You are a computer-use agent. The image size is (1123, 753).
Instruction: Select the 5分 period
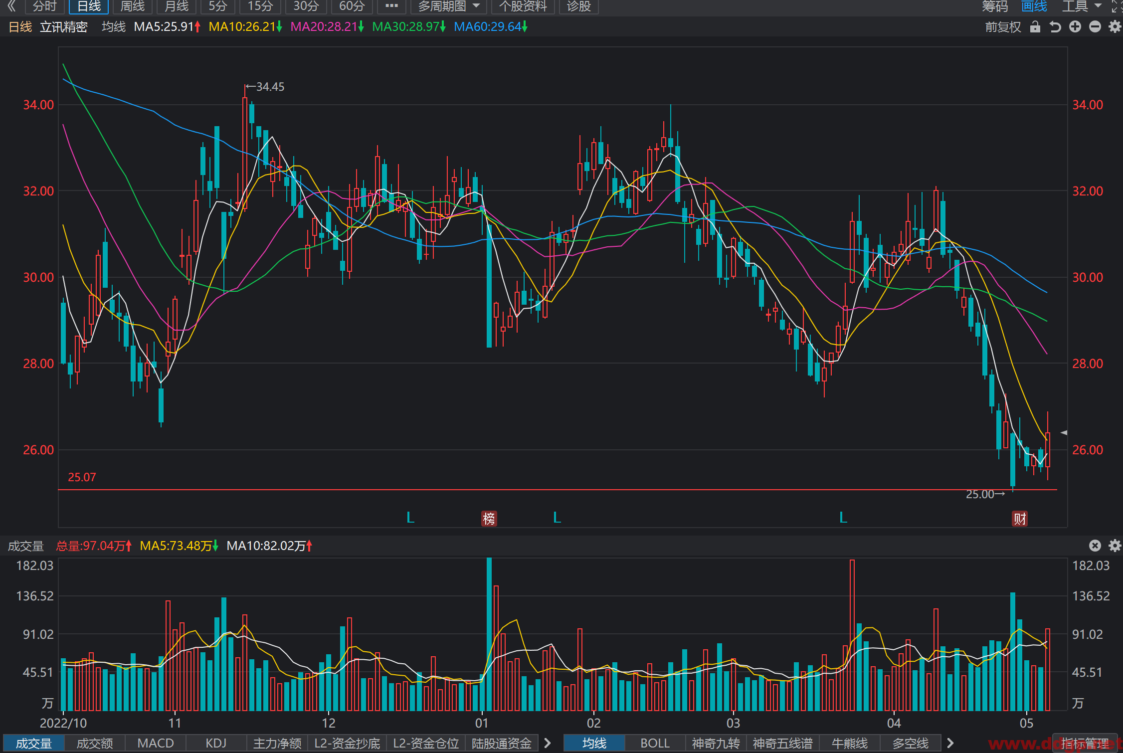(x=218, y=6)
